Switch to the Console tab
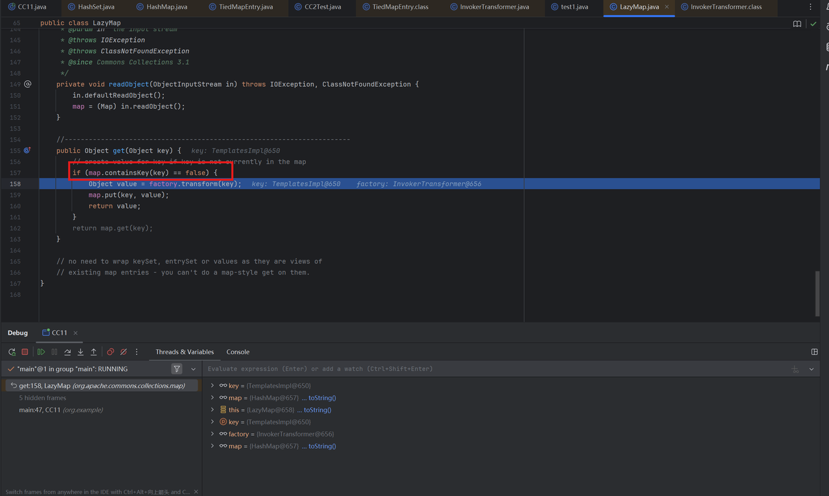The width and height of the screenshot is (829, 496). (x=238, y=352)
